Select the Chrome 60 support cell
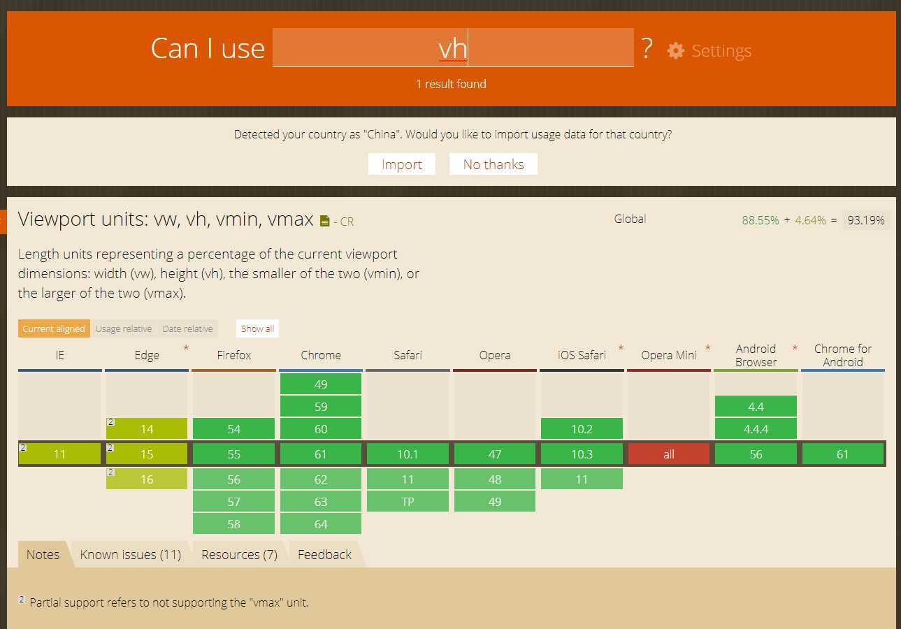The image size is (901, 629). tap(321, 429)
